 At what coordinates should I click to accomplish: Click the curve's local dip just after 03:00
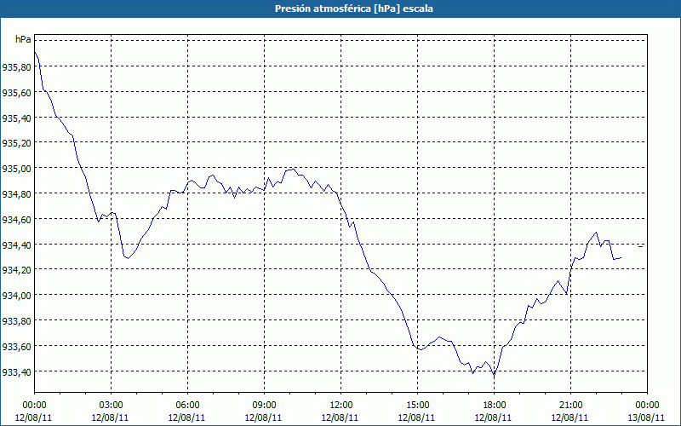click(126, 257)
